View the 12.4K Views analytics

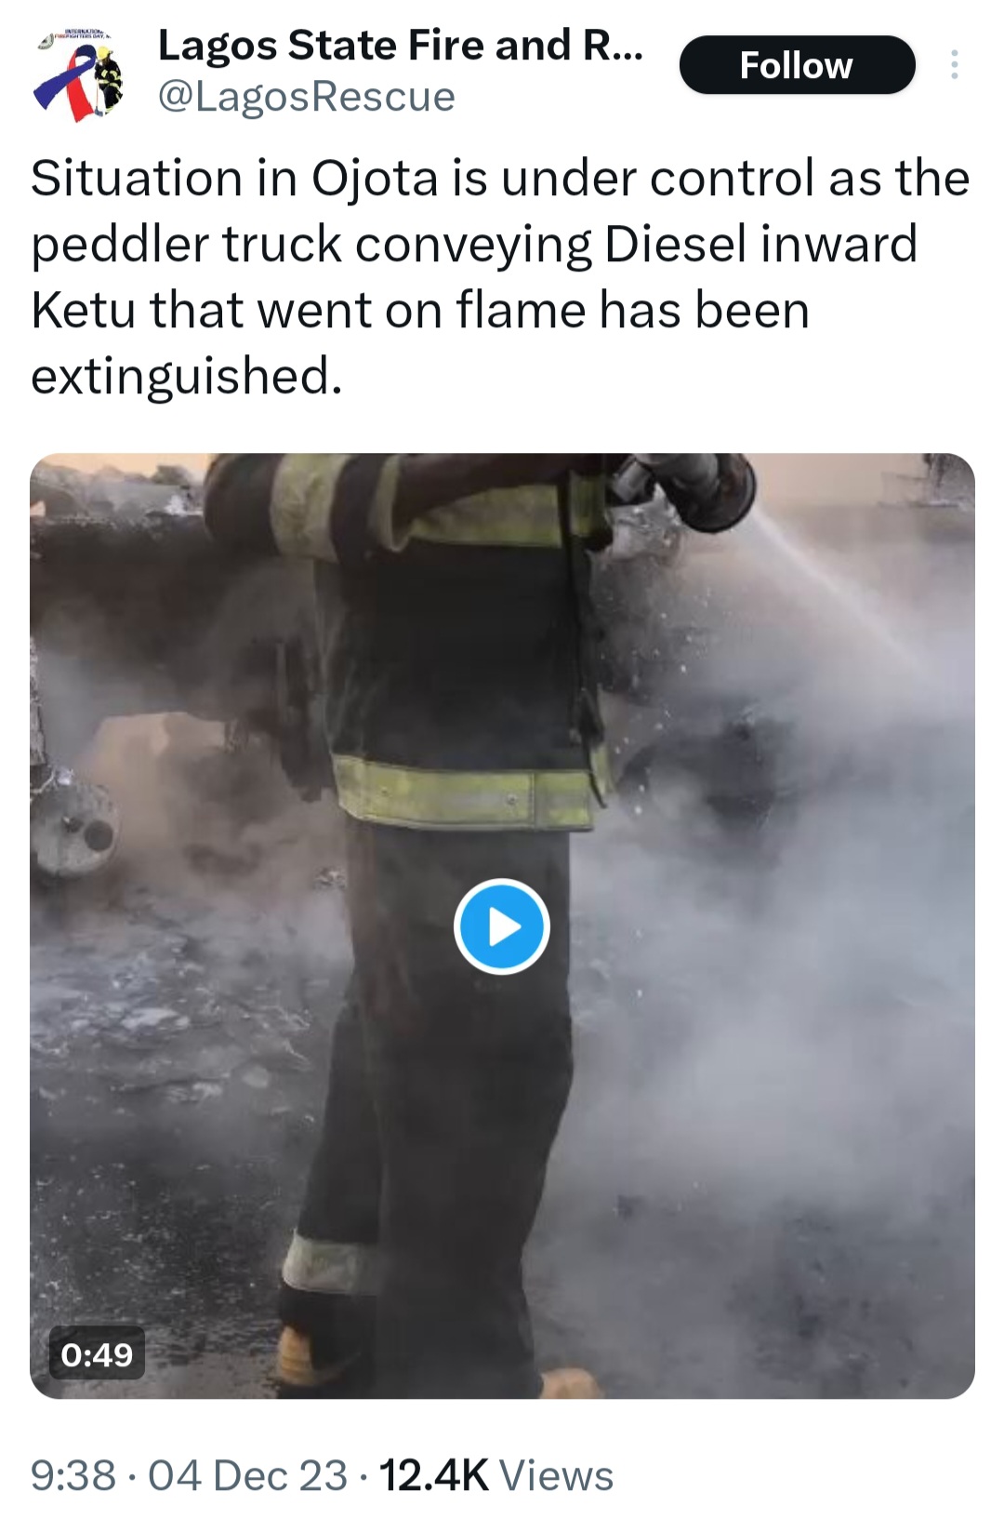tap(496, 1475)
